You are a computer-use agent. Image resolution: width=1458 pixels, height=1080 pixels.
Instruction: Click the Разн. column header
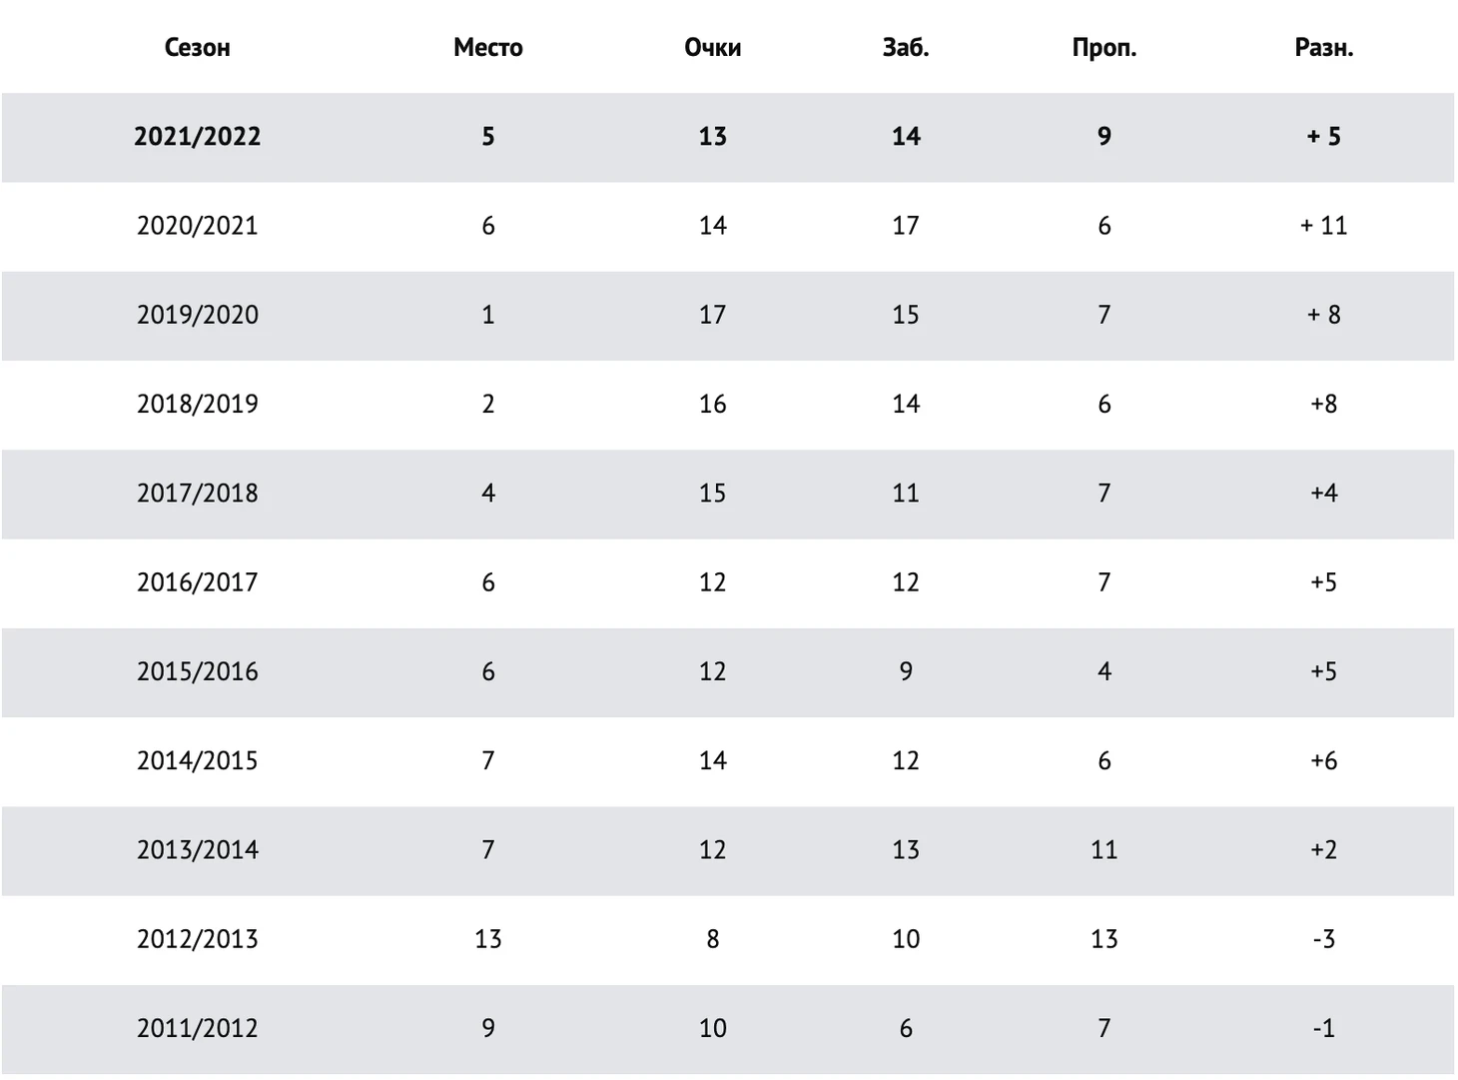(1323, 48)
